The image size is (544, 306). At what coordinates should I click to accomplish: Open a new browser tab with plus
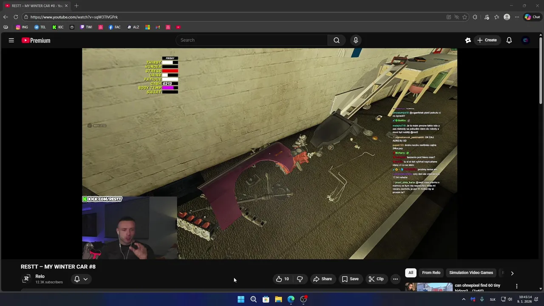tap(76, 6)
